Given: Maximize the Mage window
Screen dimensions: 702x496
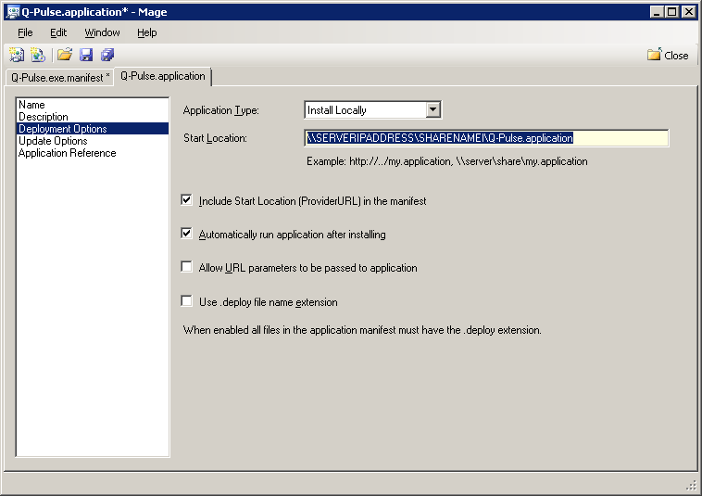Looking at the screenshot, I should pos(672,12).
